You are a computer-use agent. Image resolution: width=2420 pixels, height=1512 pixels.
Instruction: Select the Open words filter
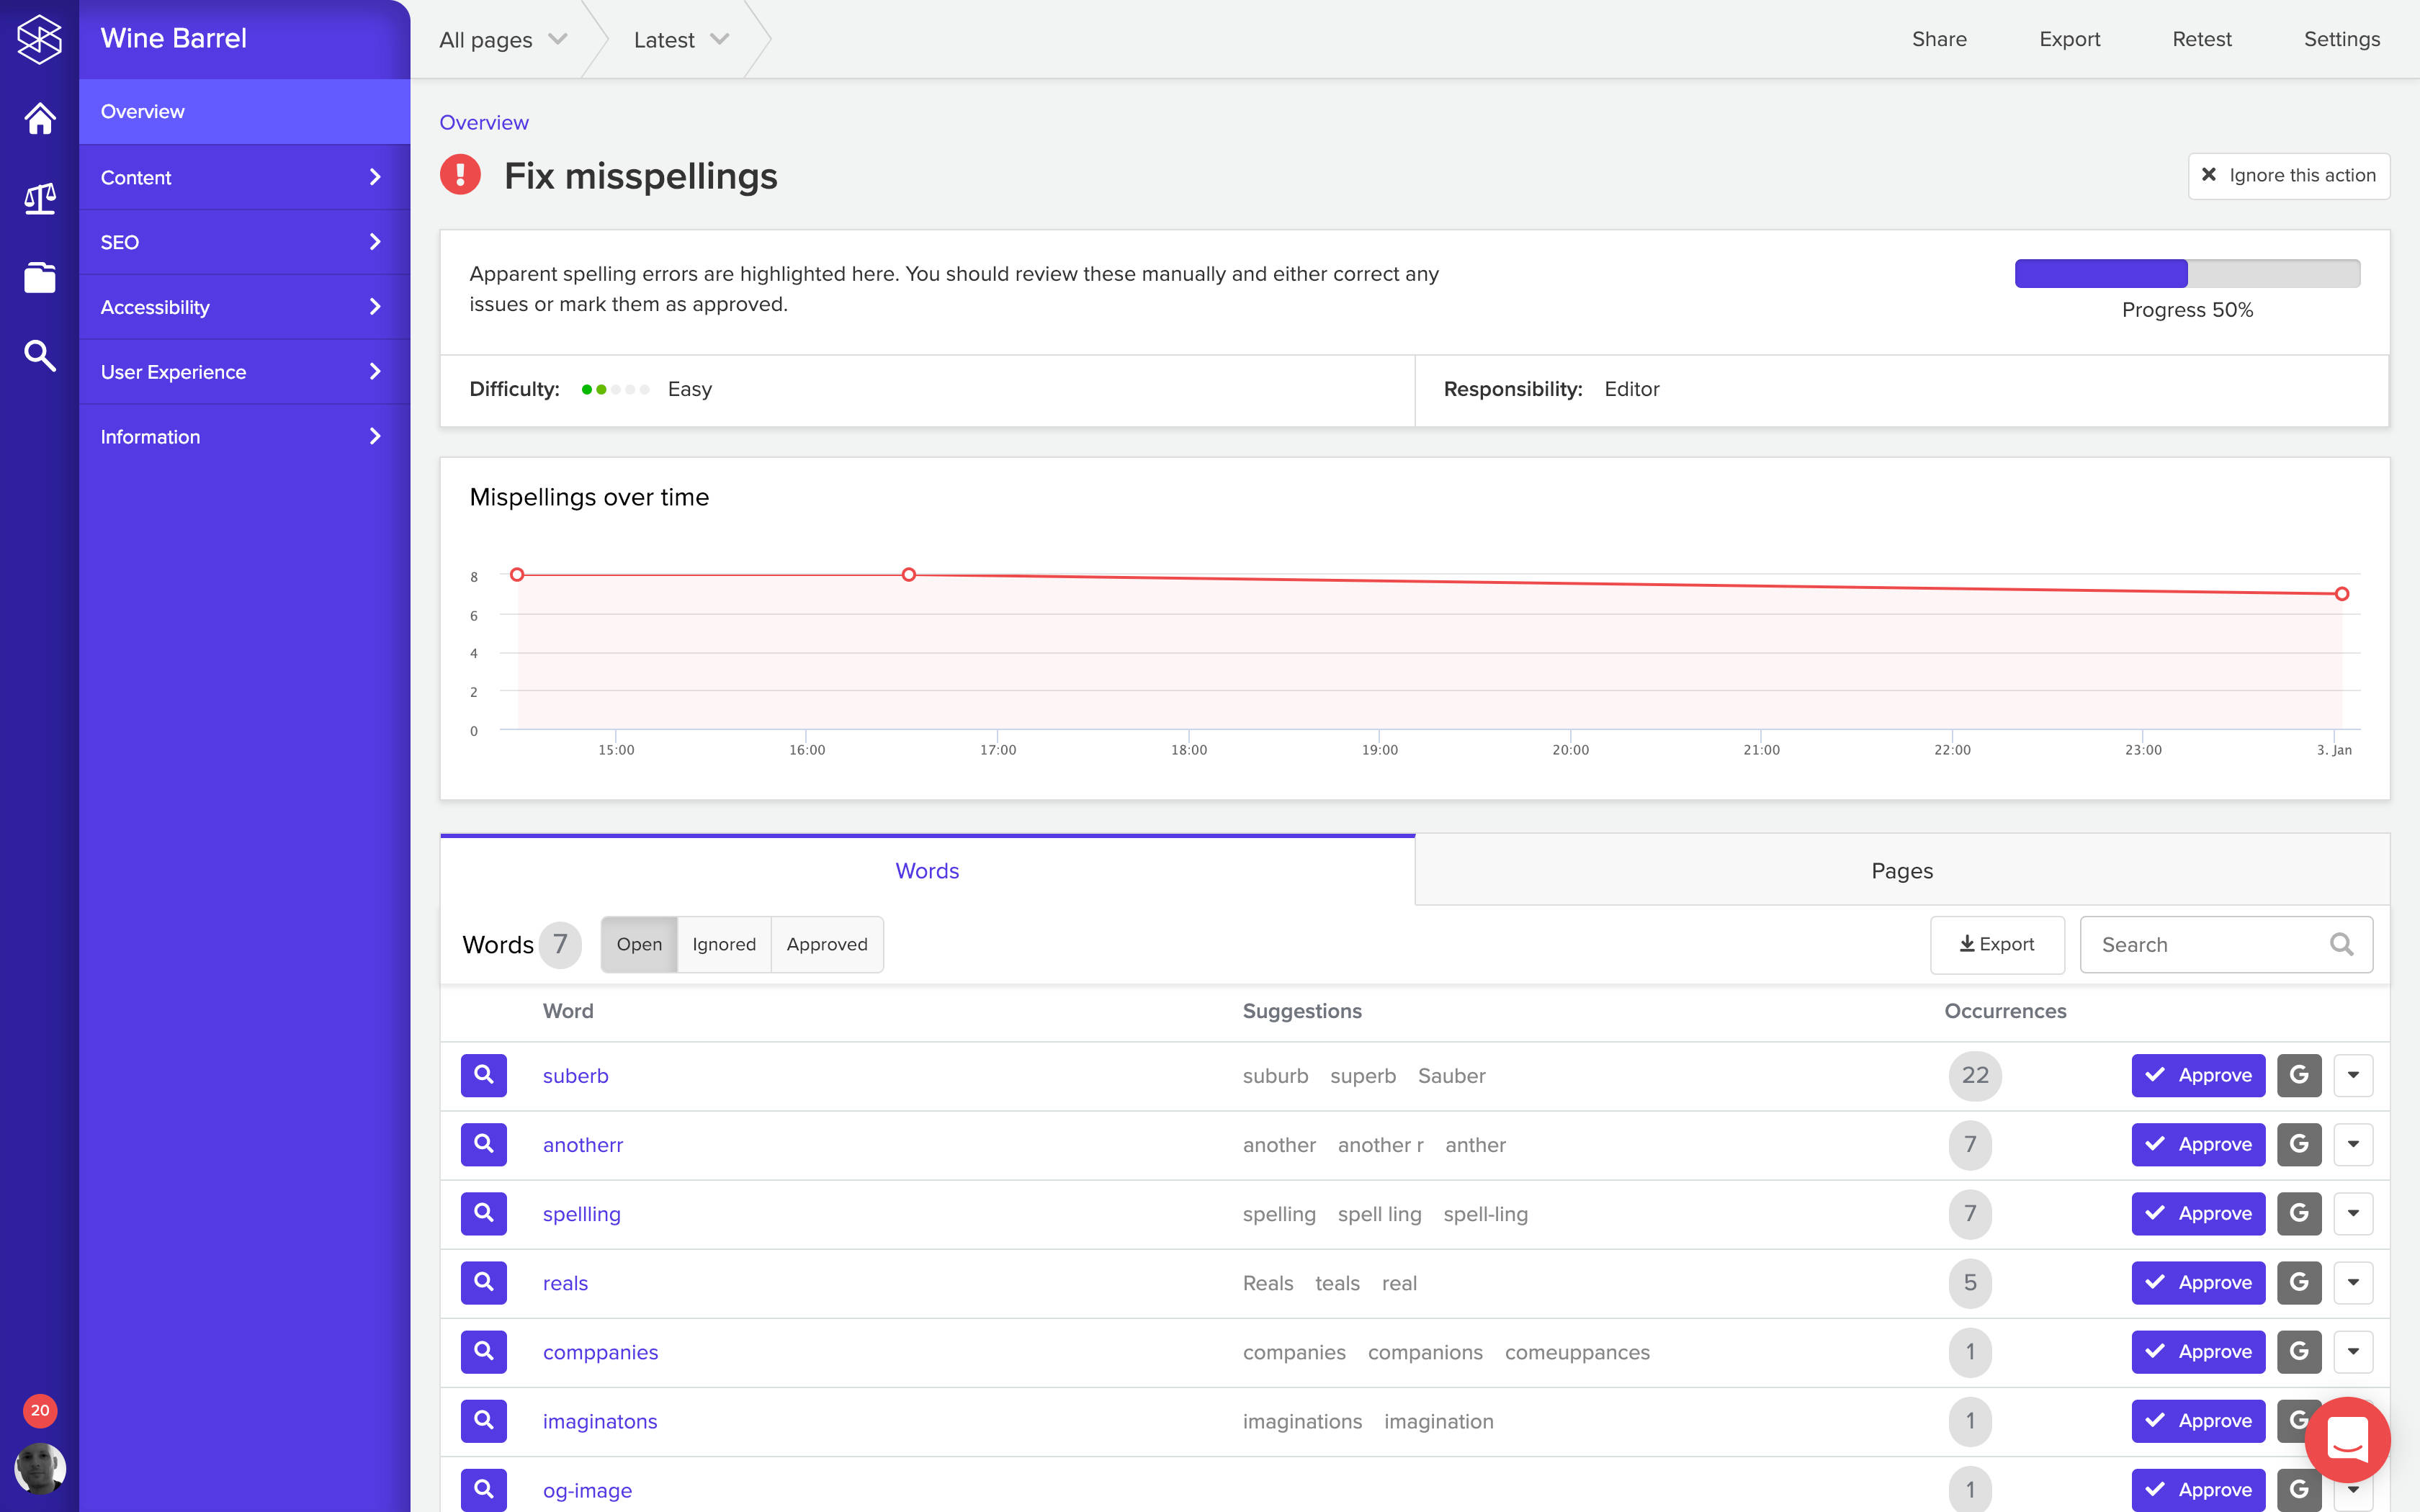click(639, 944)
